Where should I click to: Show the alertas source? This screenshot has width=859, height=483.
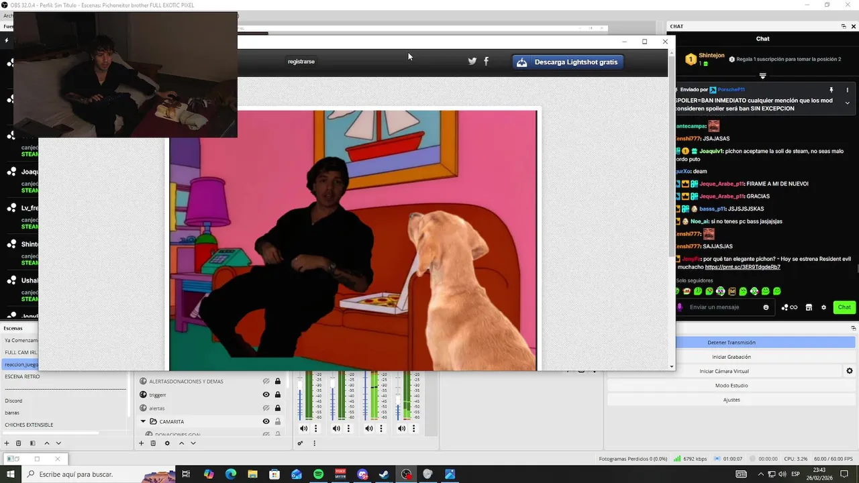pos(266,408)
